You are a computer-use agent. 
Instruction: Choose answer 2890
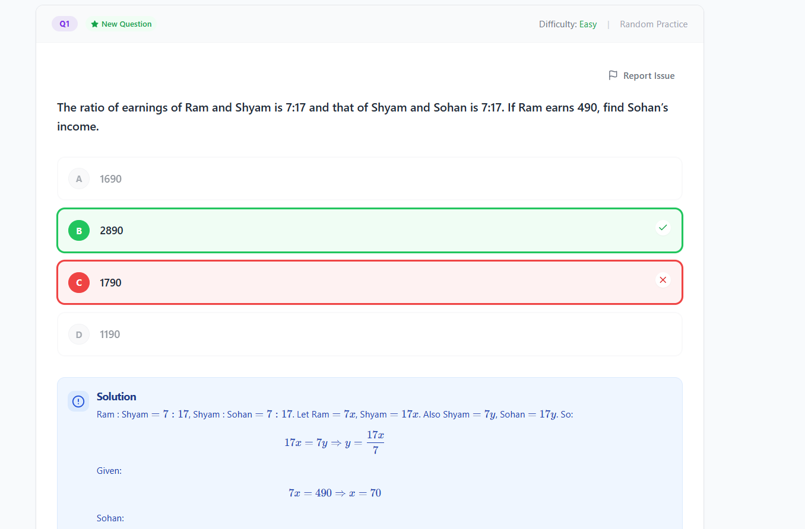tap(370, 231)
